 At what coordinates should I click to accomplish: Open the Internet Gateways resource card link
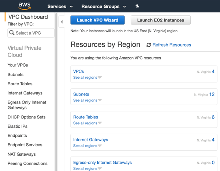pyautogui.click(x=91, y=140)
